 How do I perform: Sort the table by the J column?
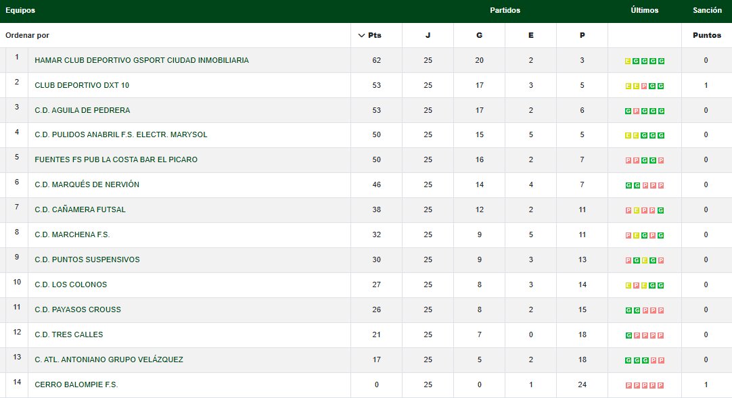coord(428,35)
